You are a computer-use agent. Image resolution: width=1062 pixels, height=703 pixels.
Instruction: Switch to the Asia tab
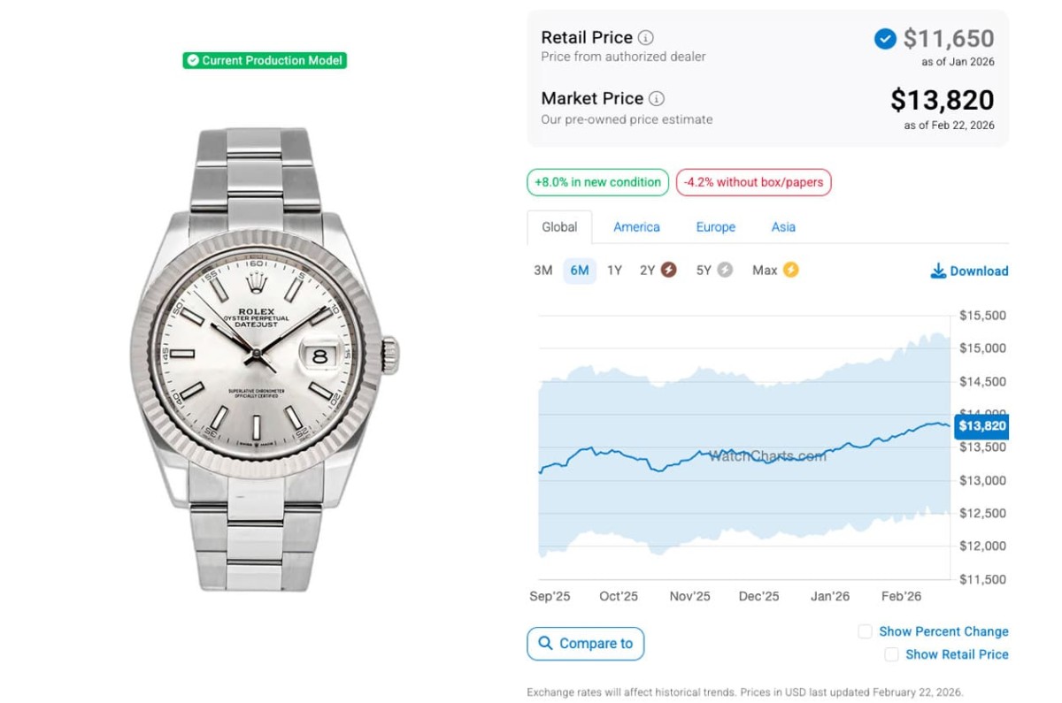(x=783, y=227)
